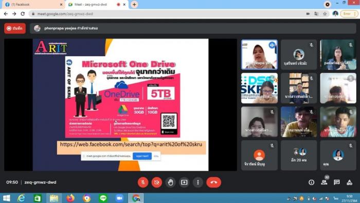Click the red recording indicator button

click(x=15, y=28)
